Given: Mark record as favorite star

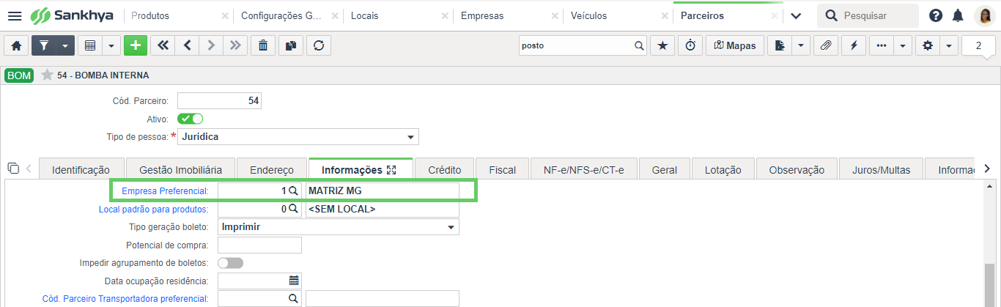Looking at the screenshot, I should tap(662, 45).
